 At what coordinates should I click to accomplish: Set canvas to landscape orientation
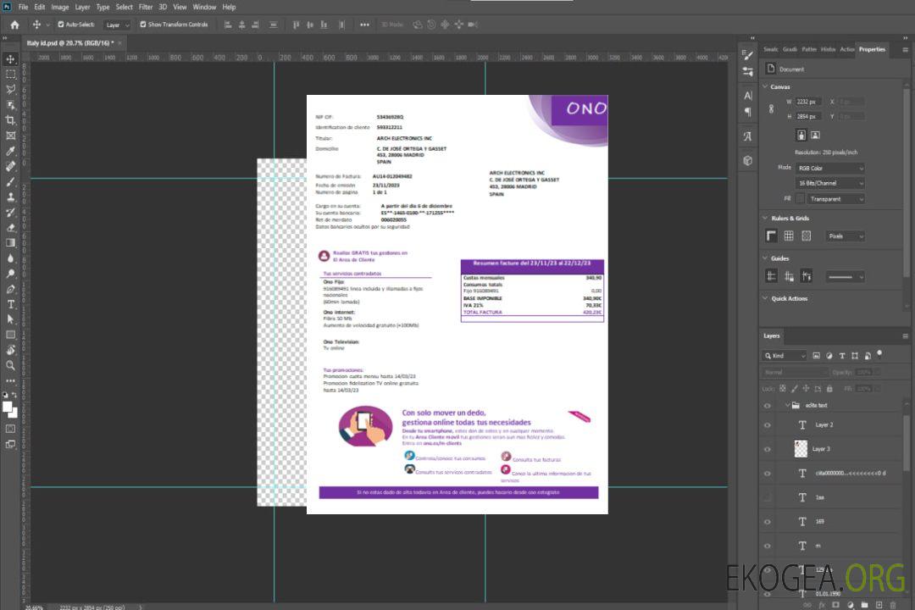pyautogui.click(x=815, y=135)
